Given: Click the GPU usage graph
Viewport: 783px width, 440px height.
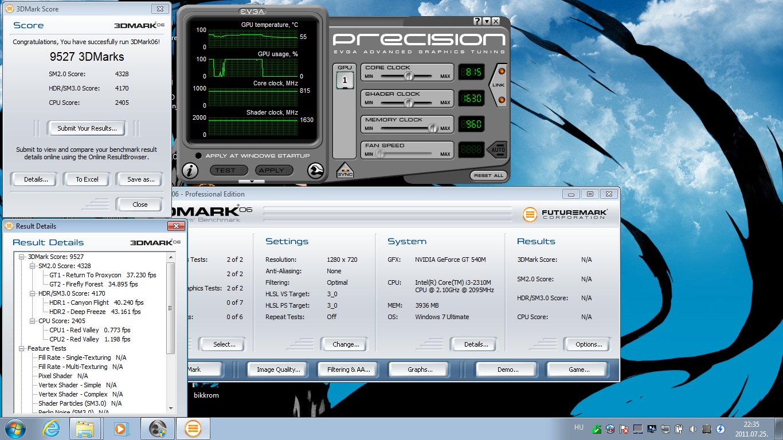Looking at the screenshot, I should 252,68.
